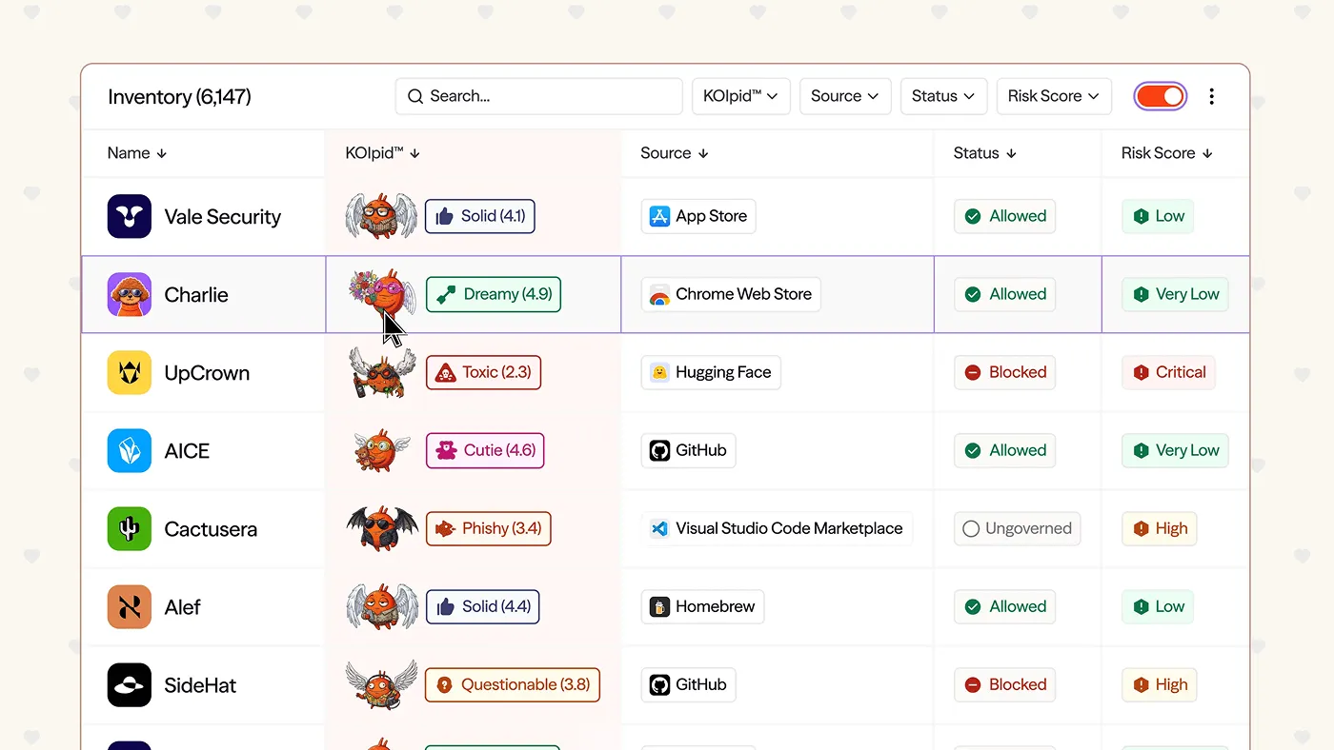Viewport: 1334px width, 750px height.
Task: Click the GitHub icon in SideHat row
Action: coord(659,684)
